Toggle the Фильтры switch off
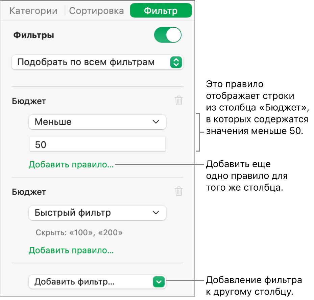The height and width of the screenshot is (300, 314). pos(168,35)
